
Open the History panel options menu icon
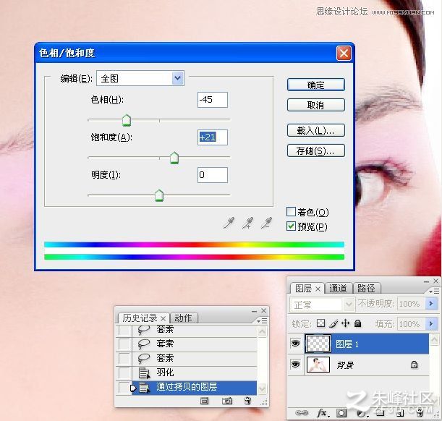[x=262, y=320]
